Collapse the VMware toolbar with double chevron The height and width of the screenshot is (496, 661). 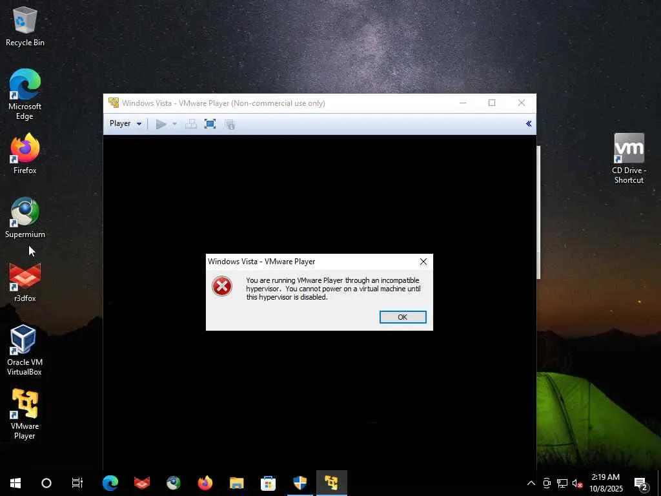point(529,123)
